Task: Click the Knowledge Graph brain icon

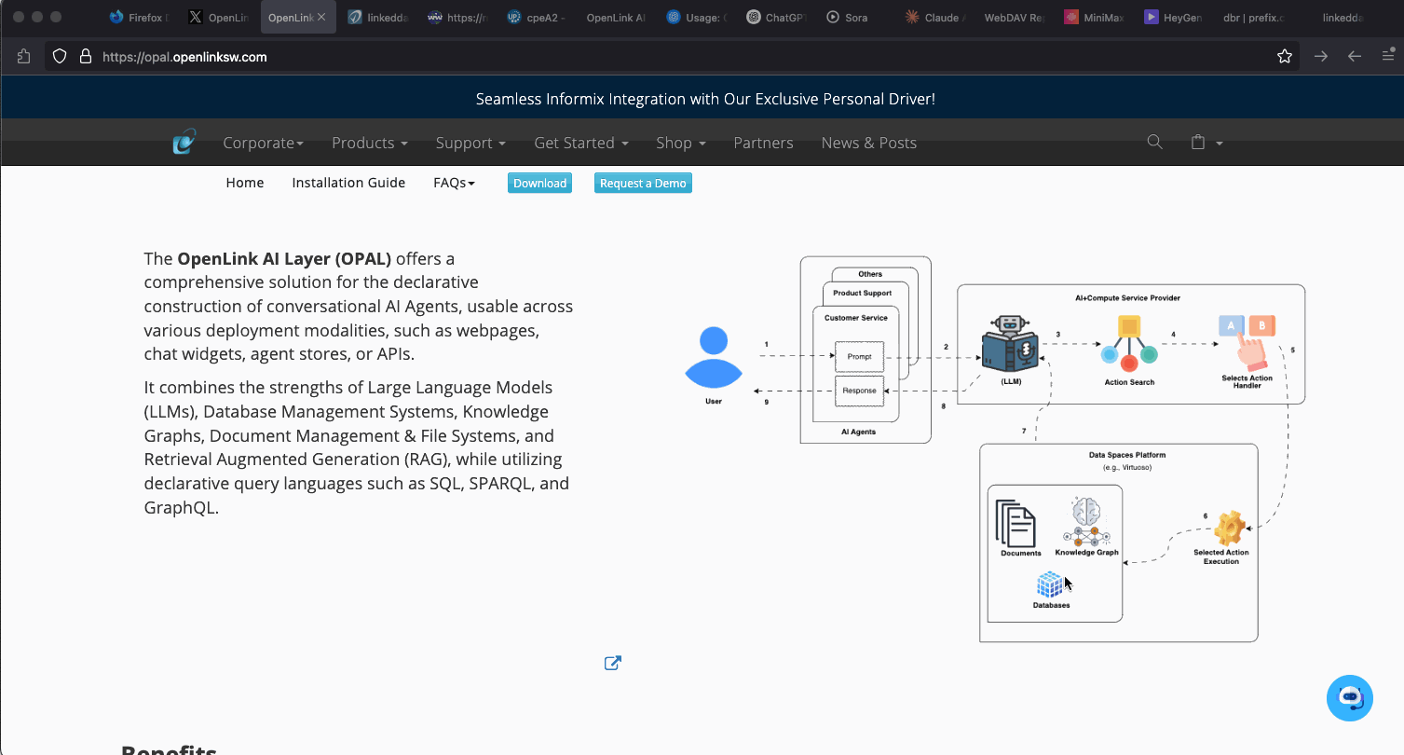Action: pos(1086,522)
